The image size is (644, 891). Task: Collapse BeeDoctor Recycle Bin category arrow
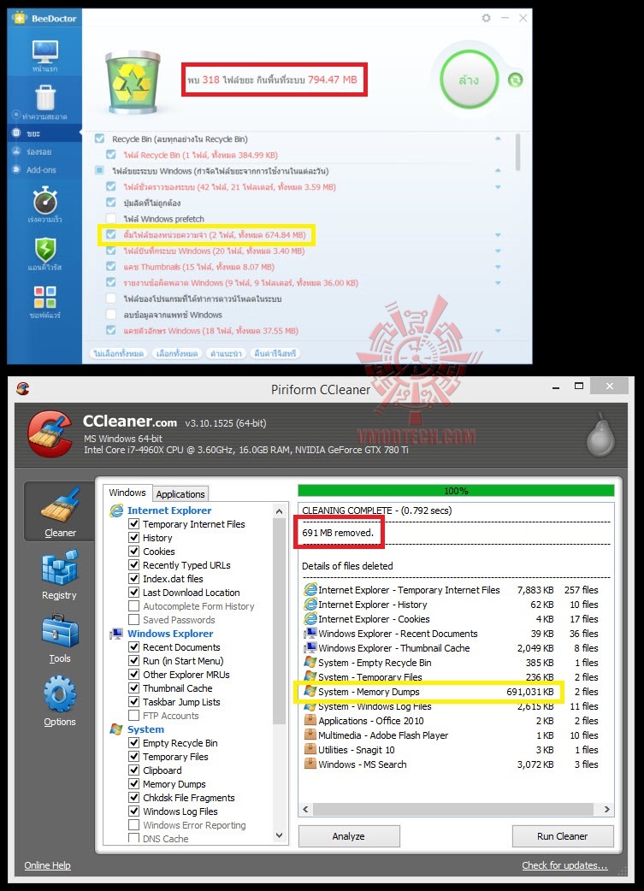tap(498, 139)
